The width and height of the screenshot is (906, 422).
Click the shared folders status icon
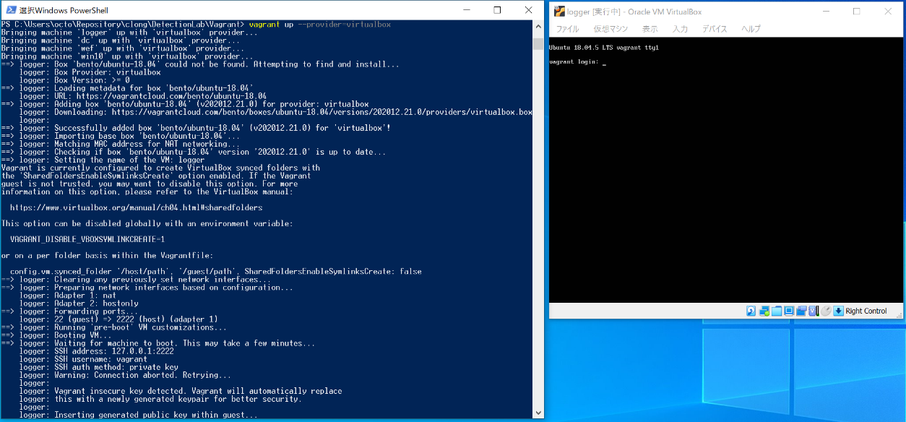pos(777,311)
